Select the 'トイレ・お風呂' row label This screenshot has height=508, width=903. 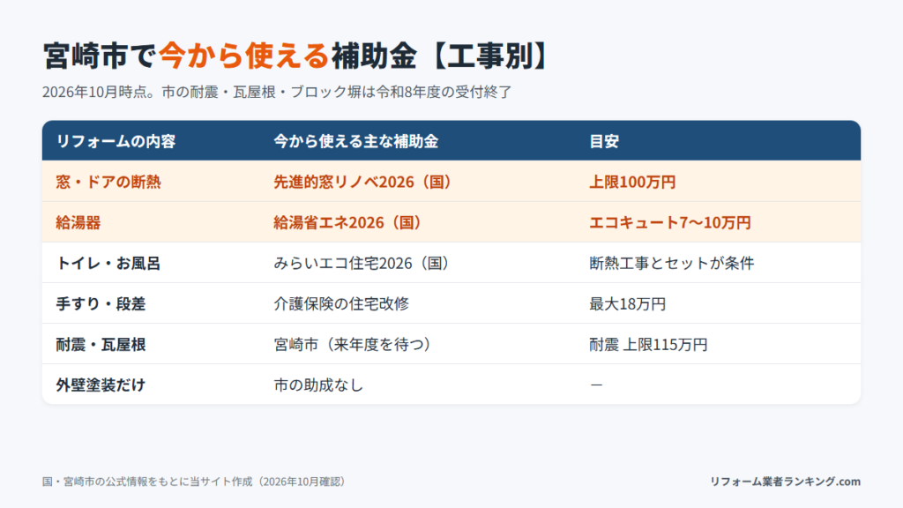[108, 263]
